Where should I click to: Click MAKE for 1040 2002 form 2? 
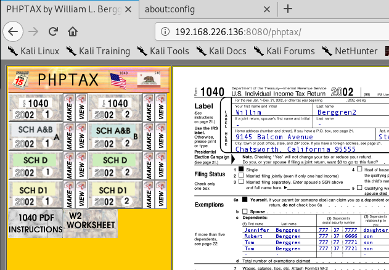[149, 108]
